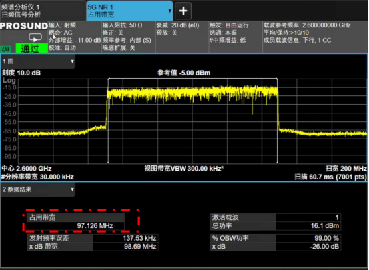Expand the 1 图 window selector dropdown

pos(72,61)
